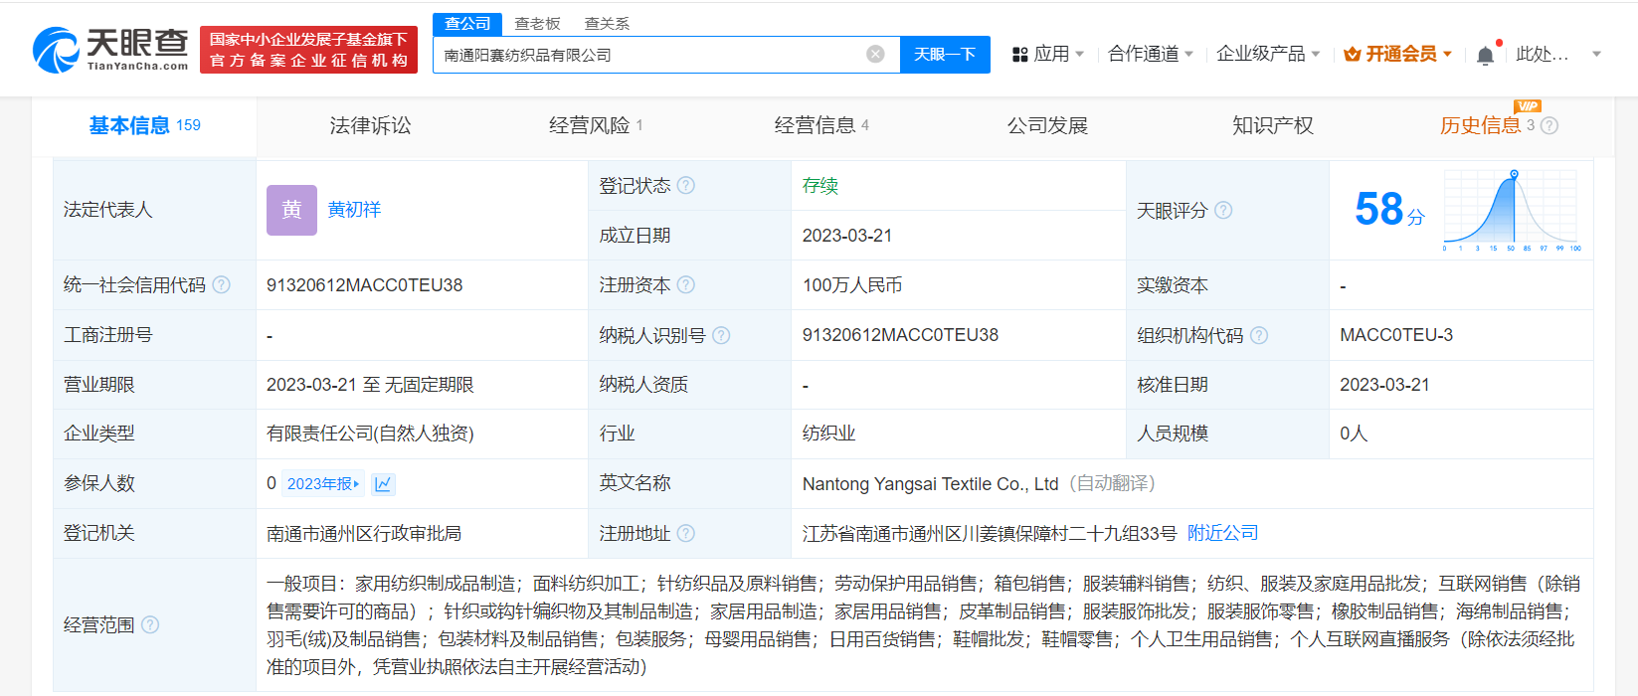Select the 查公司 search tab

(467, 23)
